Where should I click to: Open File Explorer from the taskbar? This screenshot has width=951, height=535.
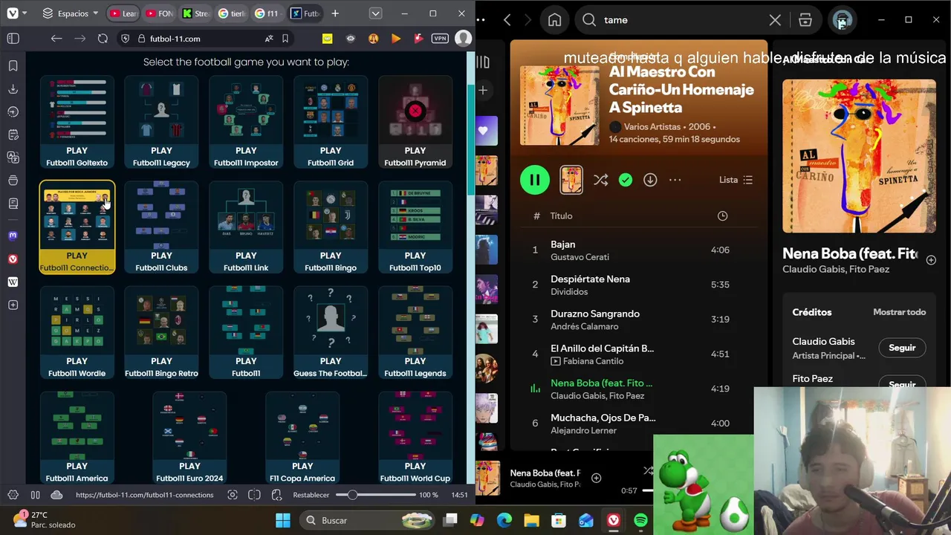click(531, 520)
